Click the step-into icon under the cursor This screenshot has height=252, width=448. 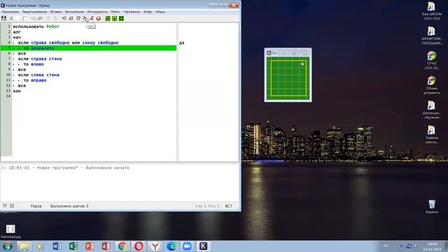click(85, 18)
